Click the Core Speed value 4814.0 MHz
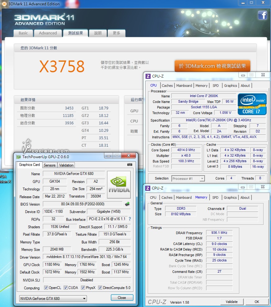The height and width of the screenshot is (307, 271). click(186, 150)
